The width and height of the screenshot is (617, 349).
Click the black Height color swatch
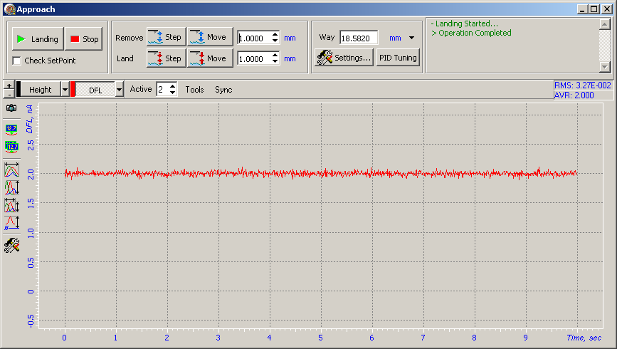[x=19, y=90]
